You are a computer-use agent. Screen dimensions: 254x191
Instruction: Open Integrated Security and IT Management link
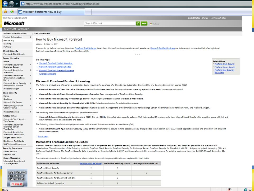[x=14, y=162]
